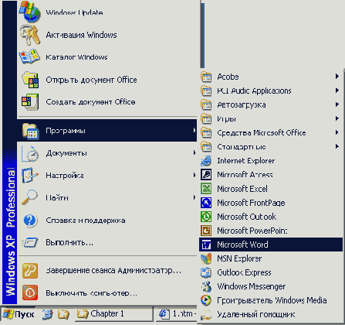This screenshot has height=325, width=345.
Task: Click the Завершение сеанса key icon
Action: point(30,271)
